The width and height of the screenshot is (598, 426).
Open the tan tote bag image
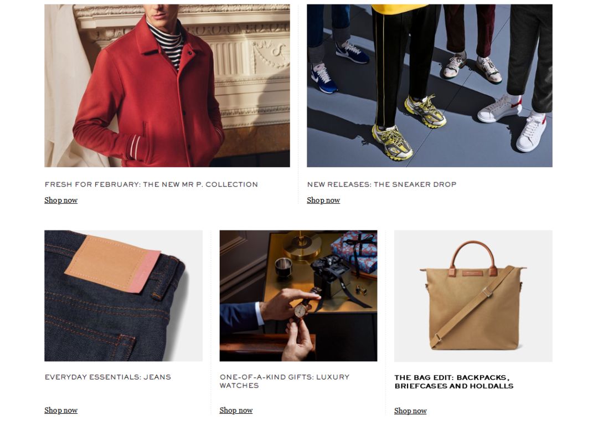click(473, 295)
